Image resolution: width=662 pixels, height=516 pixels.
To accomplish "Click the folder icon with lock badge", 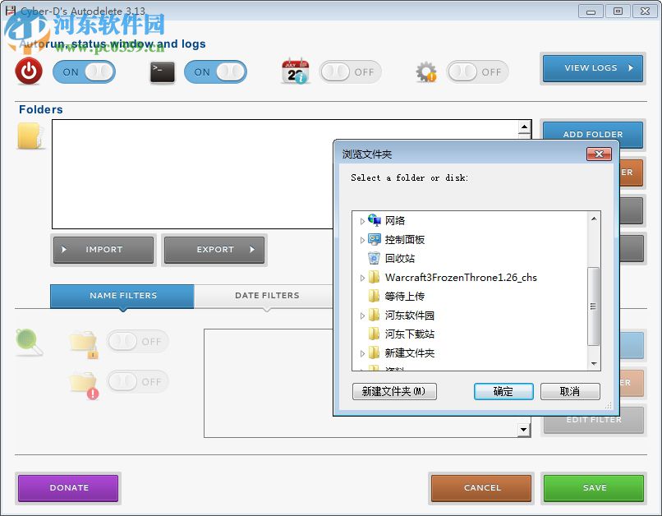I will click(x=83, y=340).
